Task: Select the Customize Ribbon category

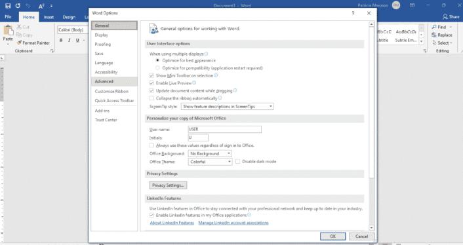Action: pos(114,92)
